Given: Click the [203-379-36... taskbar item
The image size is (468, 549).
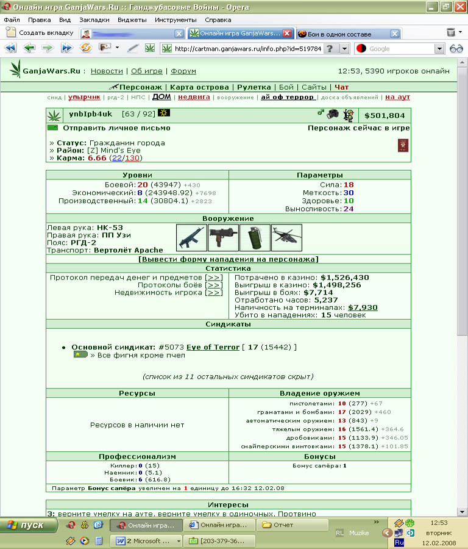Looking at the screenshot, I should click(x=219, y=541).
